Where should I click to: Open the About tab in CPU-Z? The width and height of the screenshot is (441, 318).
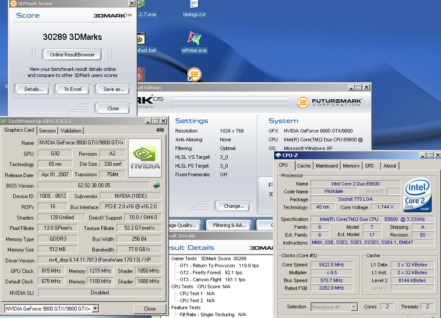click(x=389, y=166)
